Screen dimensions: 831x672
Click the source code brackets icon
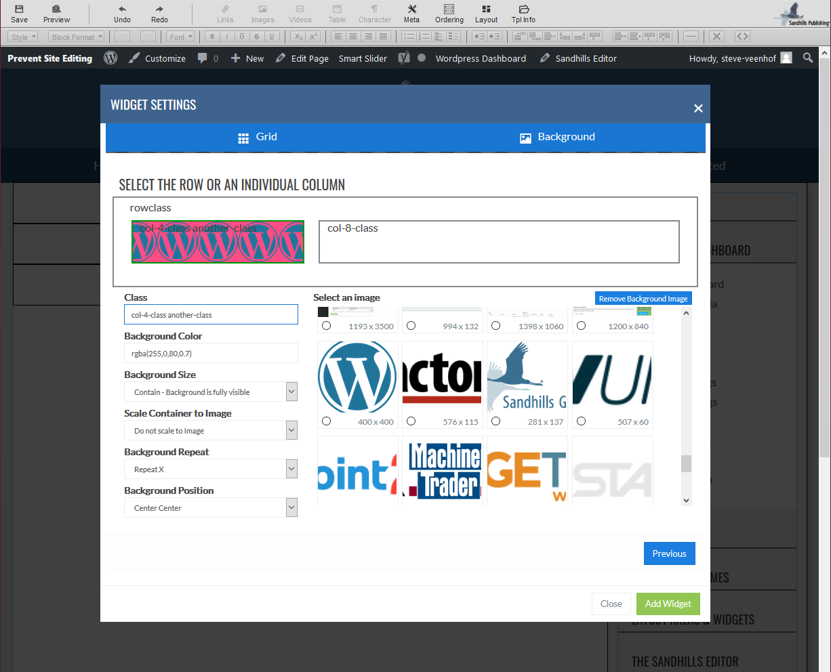click(x=742, y=37)
